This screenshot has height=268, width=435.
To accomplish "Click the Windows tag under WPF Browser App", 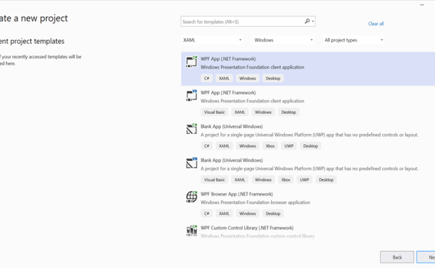I will point(248,214).
